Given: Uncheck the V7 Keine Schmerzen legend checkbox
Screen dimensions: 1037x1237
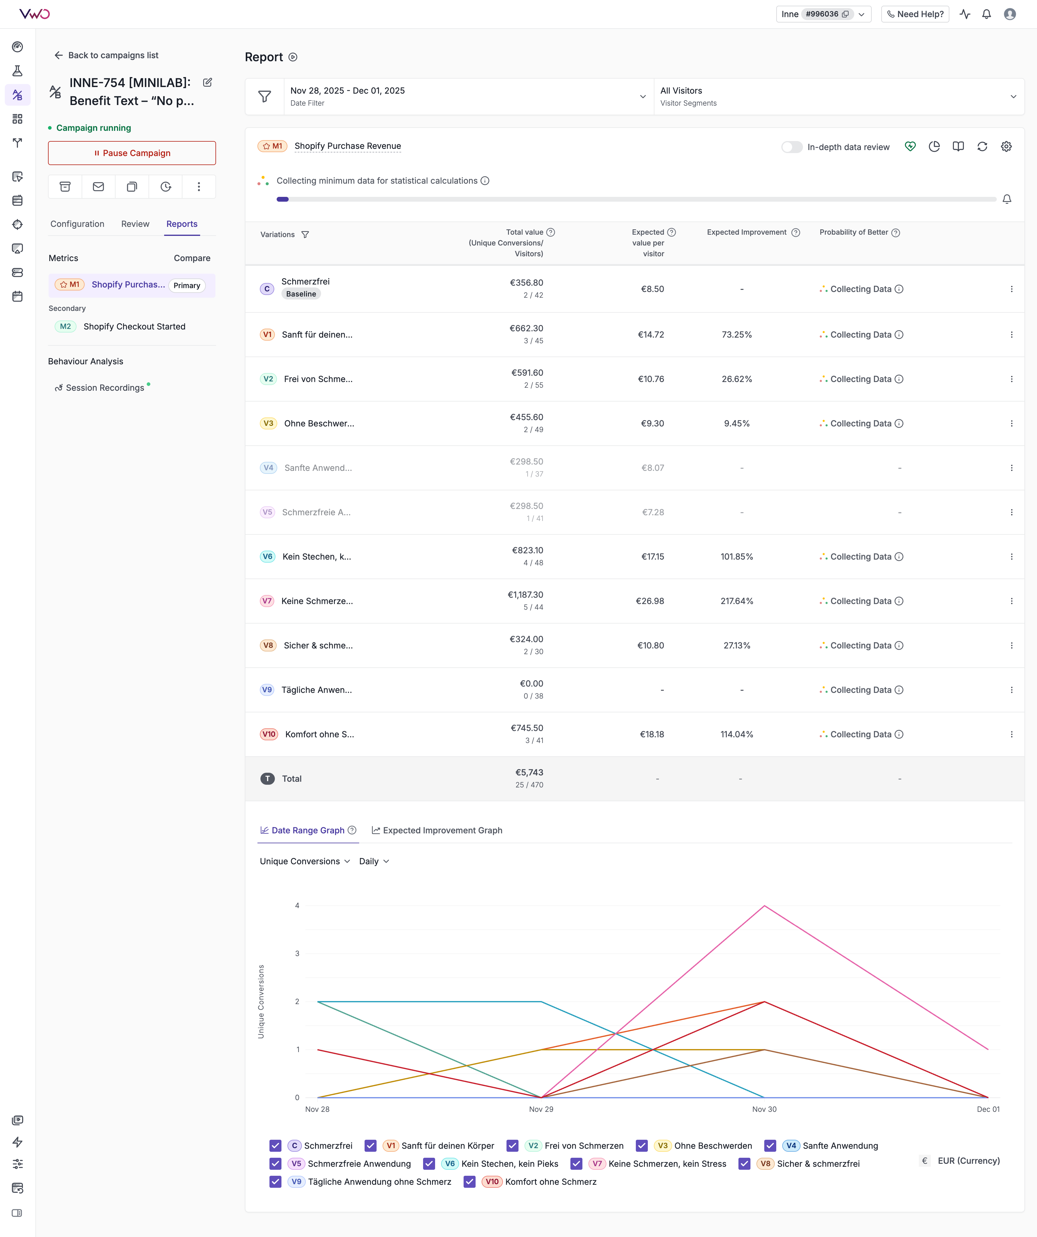Looking at the screenshot, I should [576, 1163].
